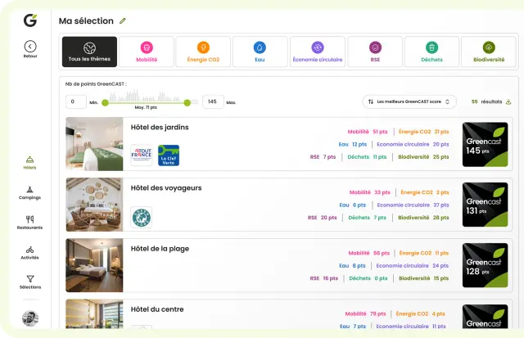Open Hôtel des voyageurs photo
Image resolution: width=524 pixels, height=338 pixels.
(x=94, y=205)
